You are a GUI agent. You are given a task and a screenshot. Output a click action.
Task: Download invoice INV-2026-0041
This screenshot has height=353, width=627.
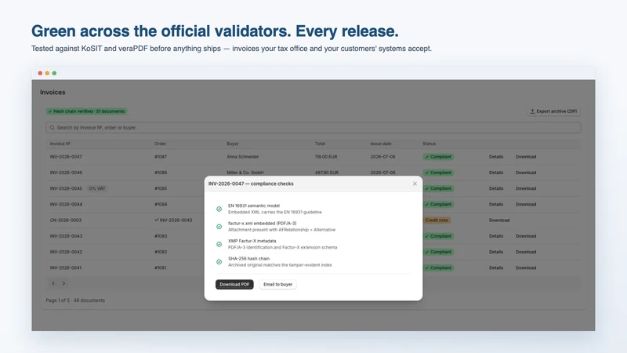526,267
